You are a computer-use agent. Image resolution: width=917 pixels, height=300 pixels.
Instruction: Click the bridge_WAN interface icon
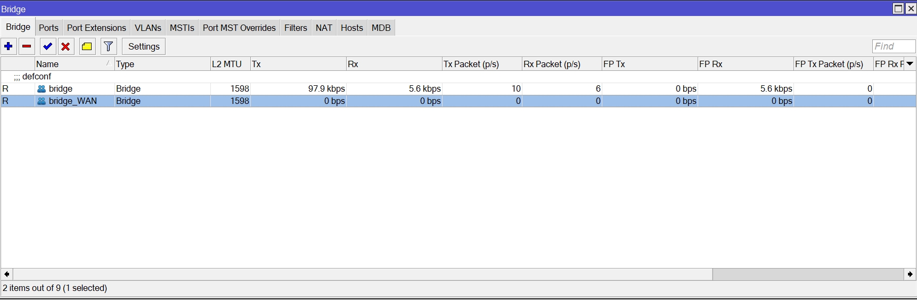42,101
